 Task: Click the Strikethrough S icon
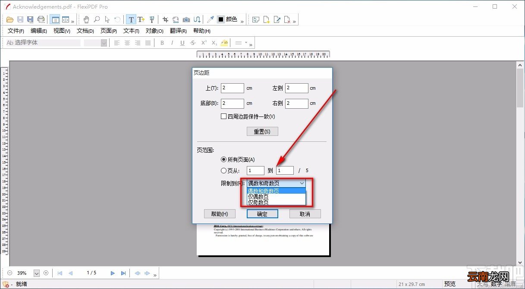192,43
